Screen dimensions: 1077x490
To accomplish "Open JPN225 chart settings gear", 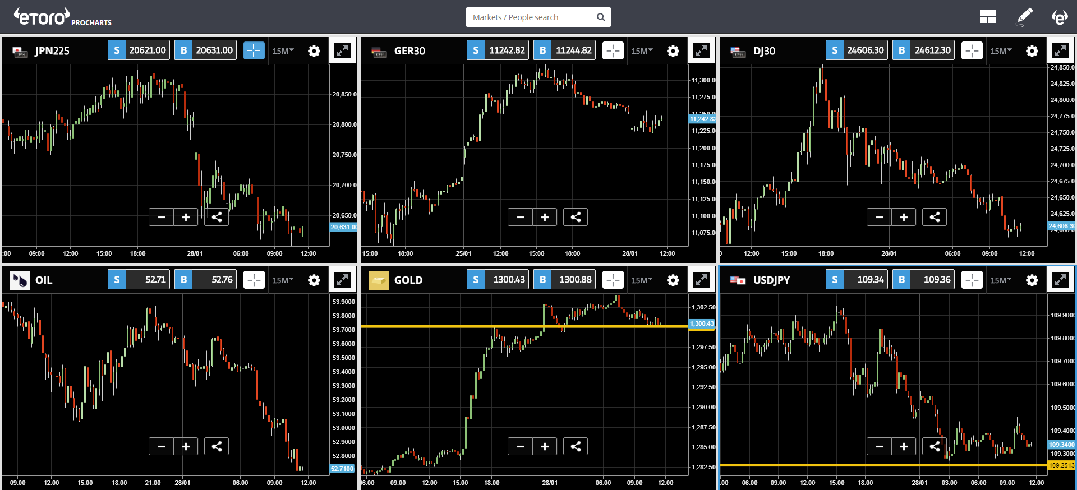I will pyautogui.click(x=314, y=51).
